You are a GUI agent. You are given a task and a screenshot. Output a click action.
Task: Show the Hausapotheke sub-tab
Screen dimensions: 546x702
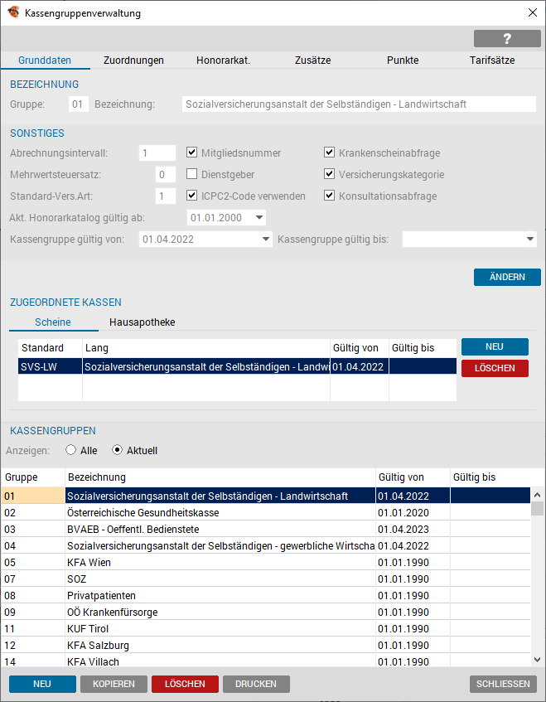[x=143, y=322]
